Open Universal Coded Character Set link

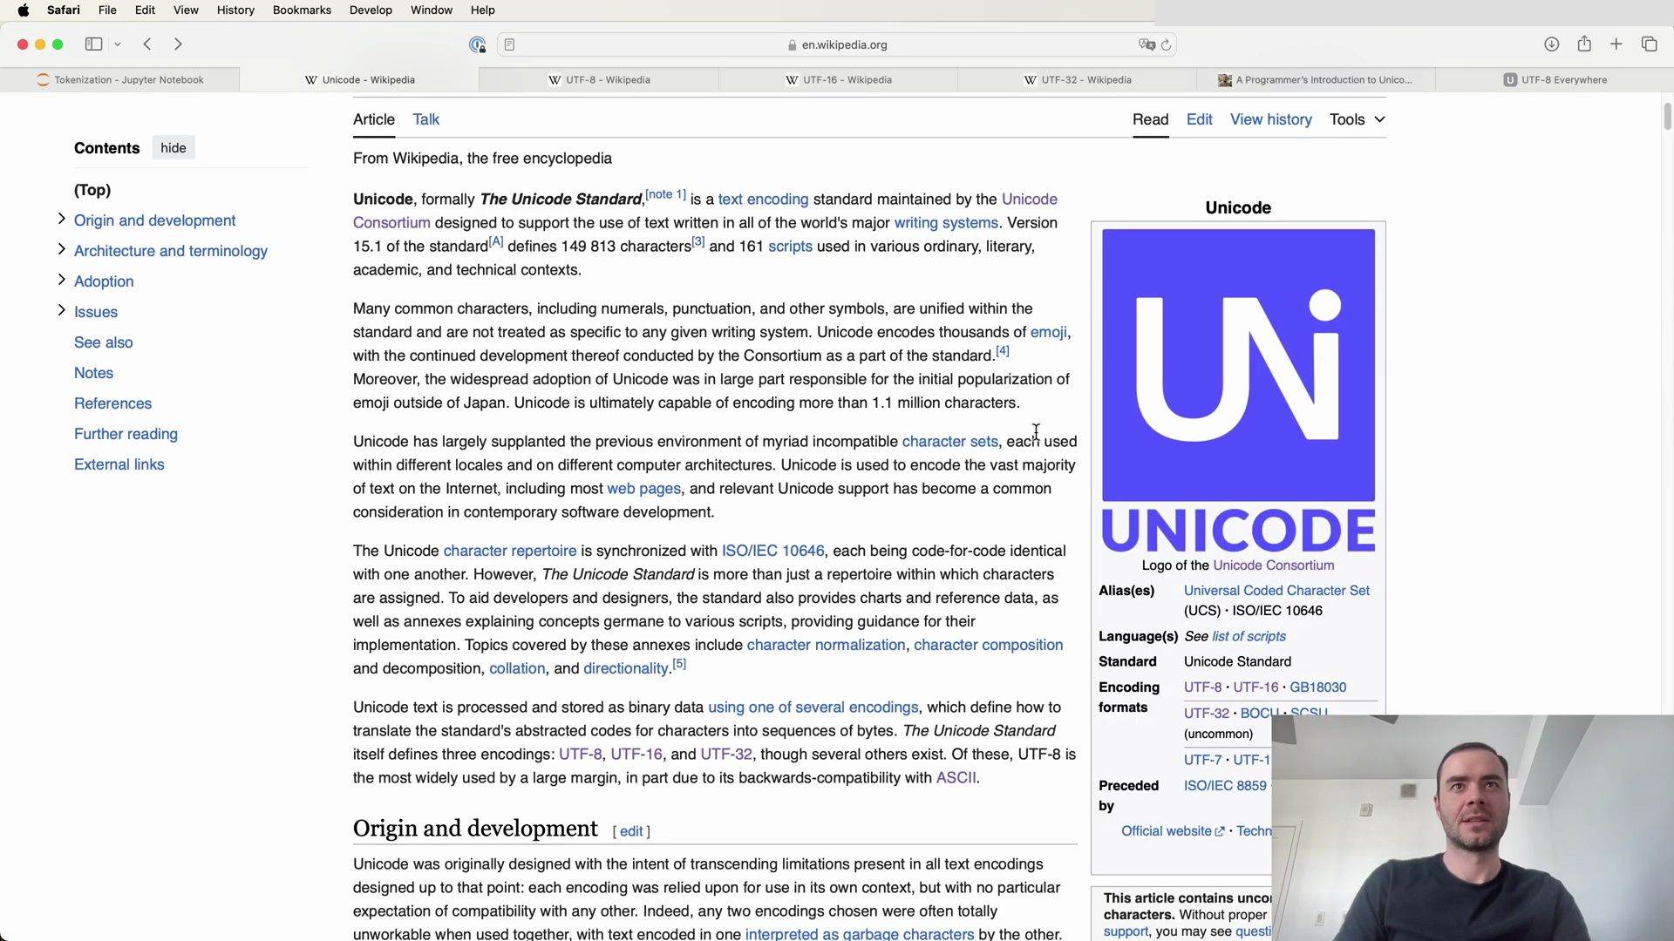tap(1276, 591)
